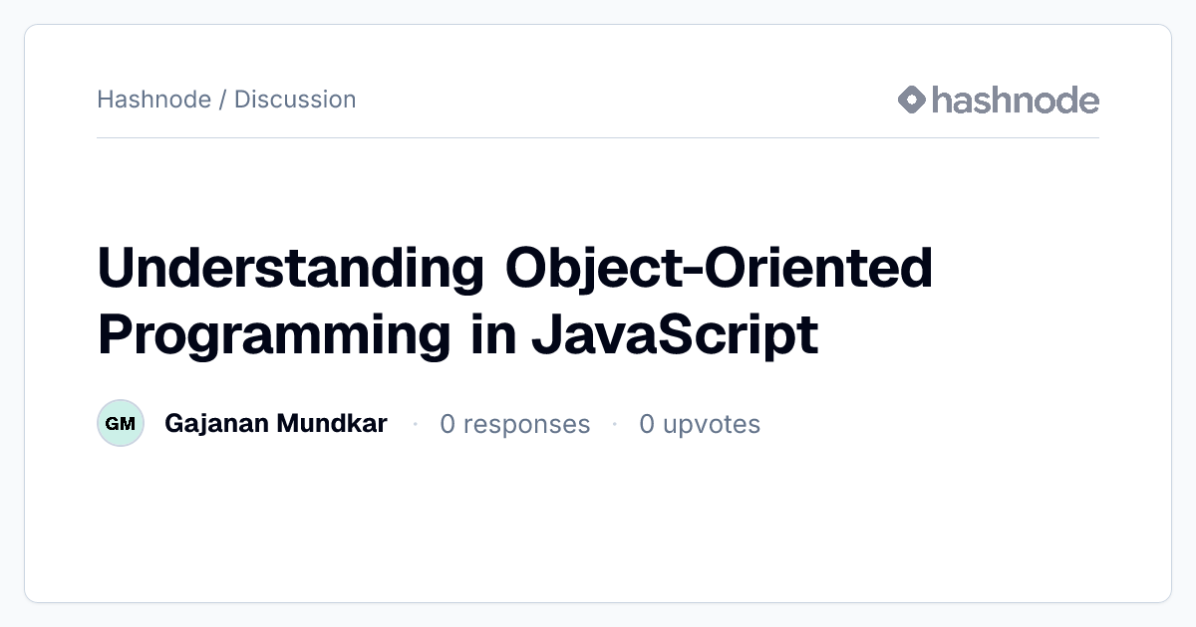Image resolution: width=1196 pixels, height=627 pixels.
Task: Click the word upvotes in the stats
Action: [712, 425]
